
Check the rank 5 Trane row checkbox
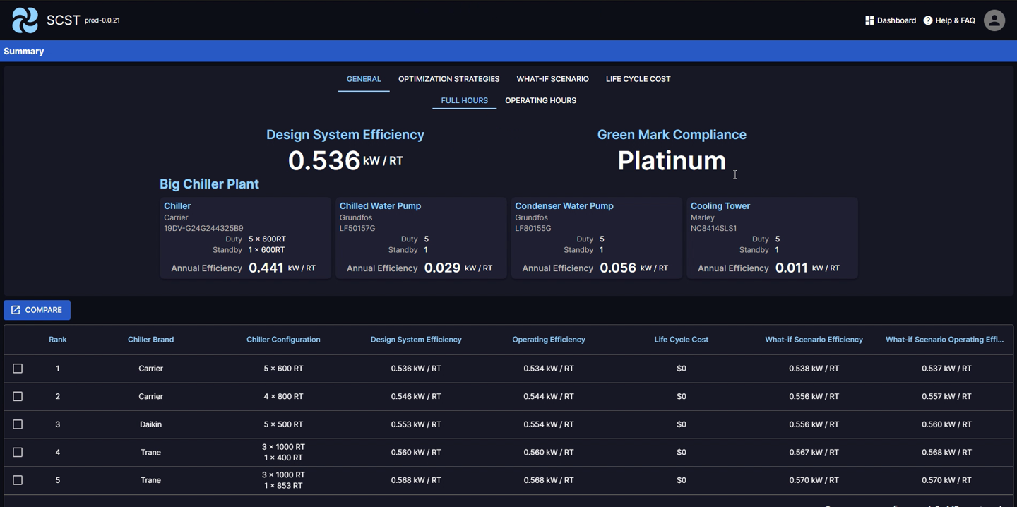coord(18,480)
